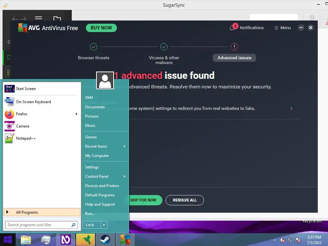The height and width of the screenshot is (246, 328).
Task: Open Steam from the taskbar
Action: [x=105, y=240]
